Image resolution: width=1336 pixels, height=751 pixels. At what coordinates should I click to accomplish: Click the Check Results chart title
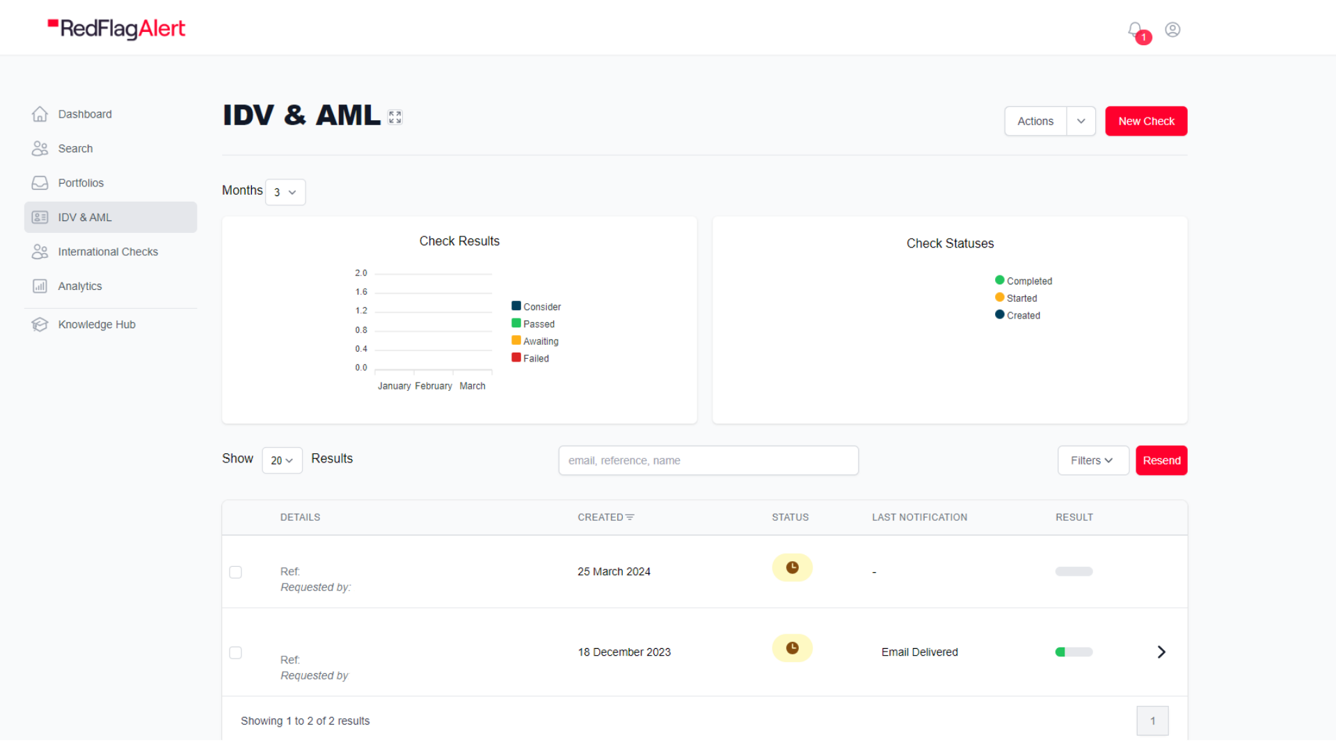[459, 241]
